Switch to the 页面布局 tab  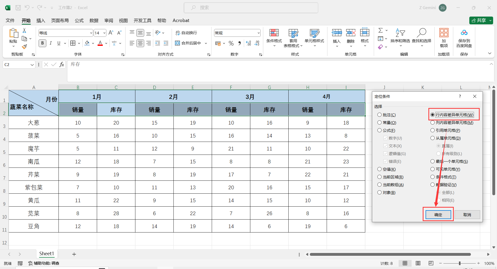click(x=60, y=20)
